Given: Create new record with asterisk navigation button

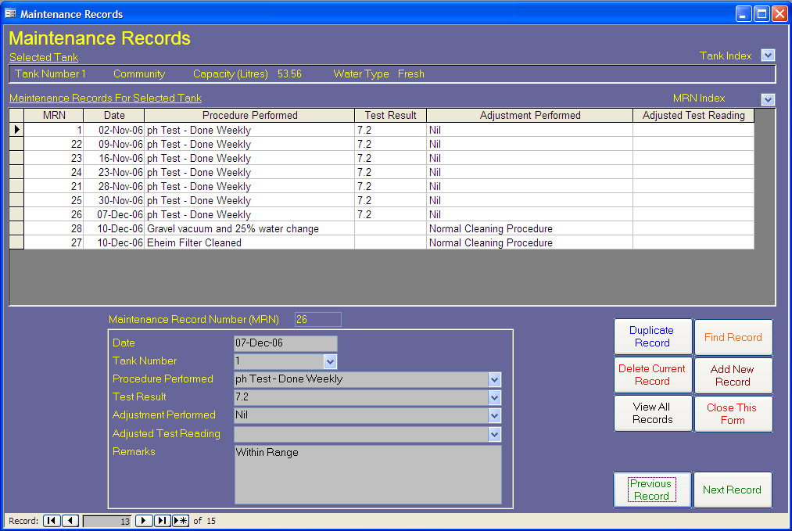Looking at the screenshot, I should 181,520.
